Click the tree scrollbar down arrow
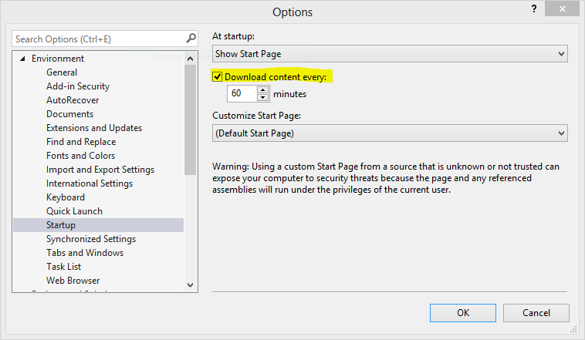 click(191, 284)
